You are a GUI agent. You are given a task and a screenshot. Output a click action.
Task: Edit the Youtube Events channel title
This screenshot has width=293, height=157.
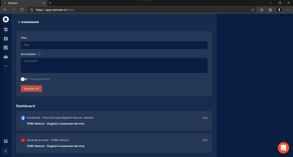click(205, 140)
